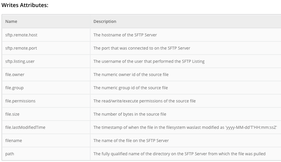
Task: Click the file.owner attribute name
Action: pyautogui.click(x=15, y=75)
